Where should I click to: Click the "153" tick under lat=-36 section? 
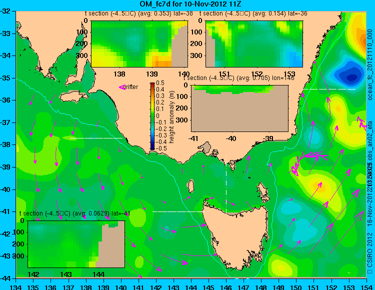(289, 73)
